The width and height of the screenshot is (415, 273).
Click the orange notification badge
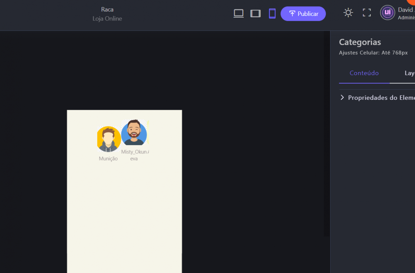pos(412,2)
